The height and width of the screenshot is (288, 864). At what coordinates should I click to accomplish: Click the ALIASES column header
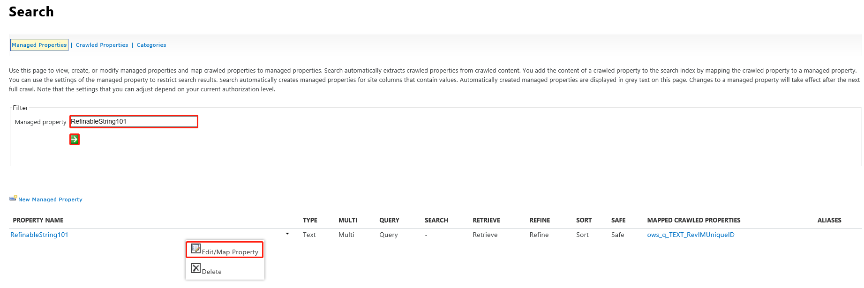[829, 220]
